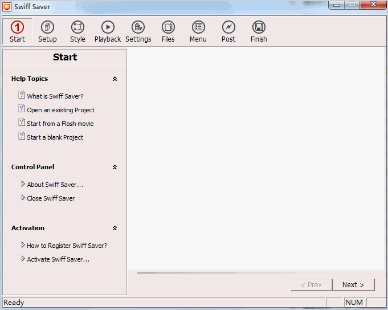
Task: Click arrow icon beside Activate Swiff Saver
Action: [x=23, y=259]
